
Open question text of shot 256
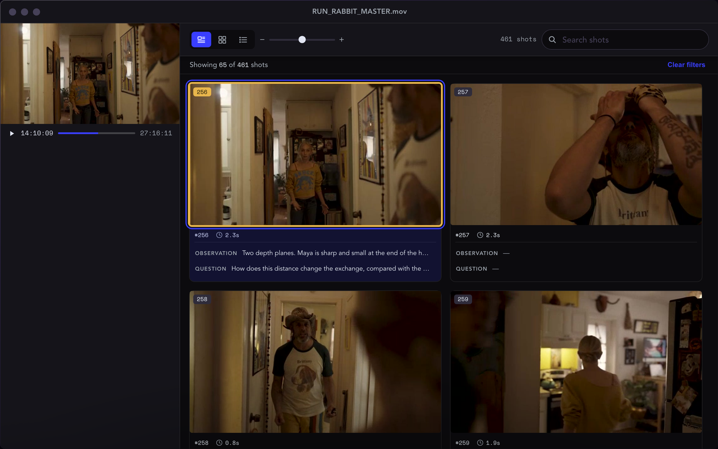(x=330, y=269)
